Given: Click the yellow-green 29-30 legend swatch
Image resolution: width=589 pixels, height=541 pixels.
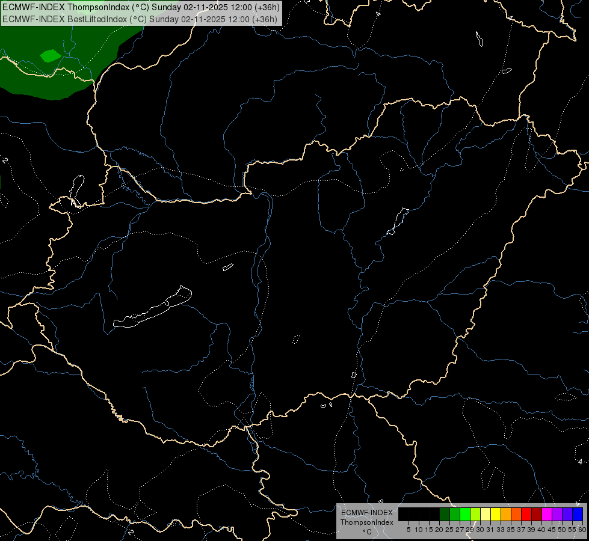Looking at the screenshot, I should (x=475, y=514).
